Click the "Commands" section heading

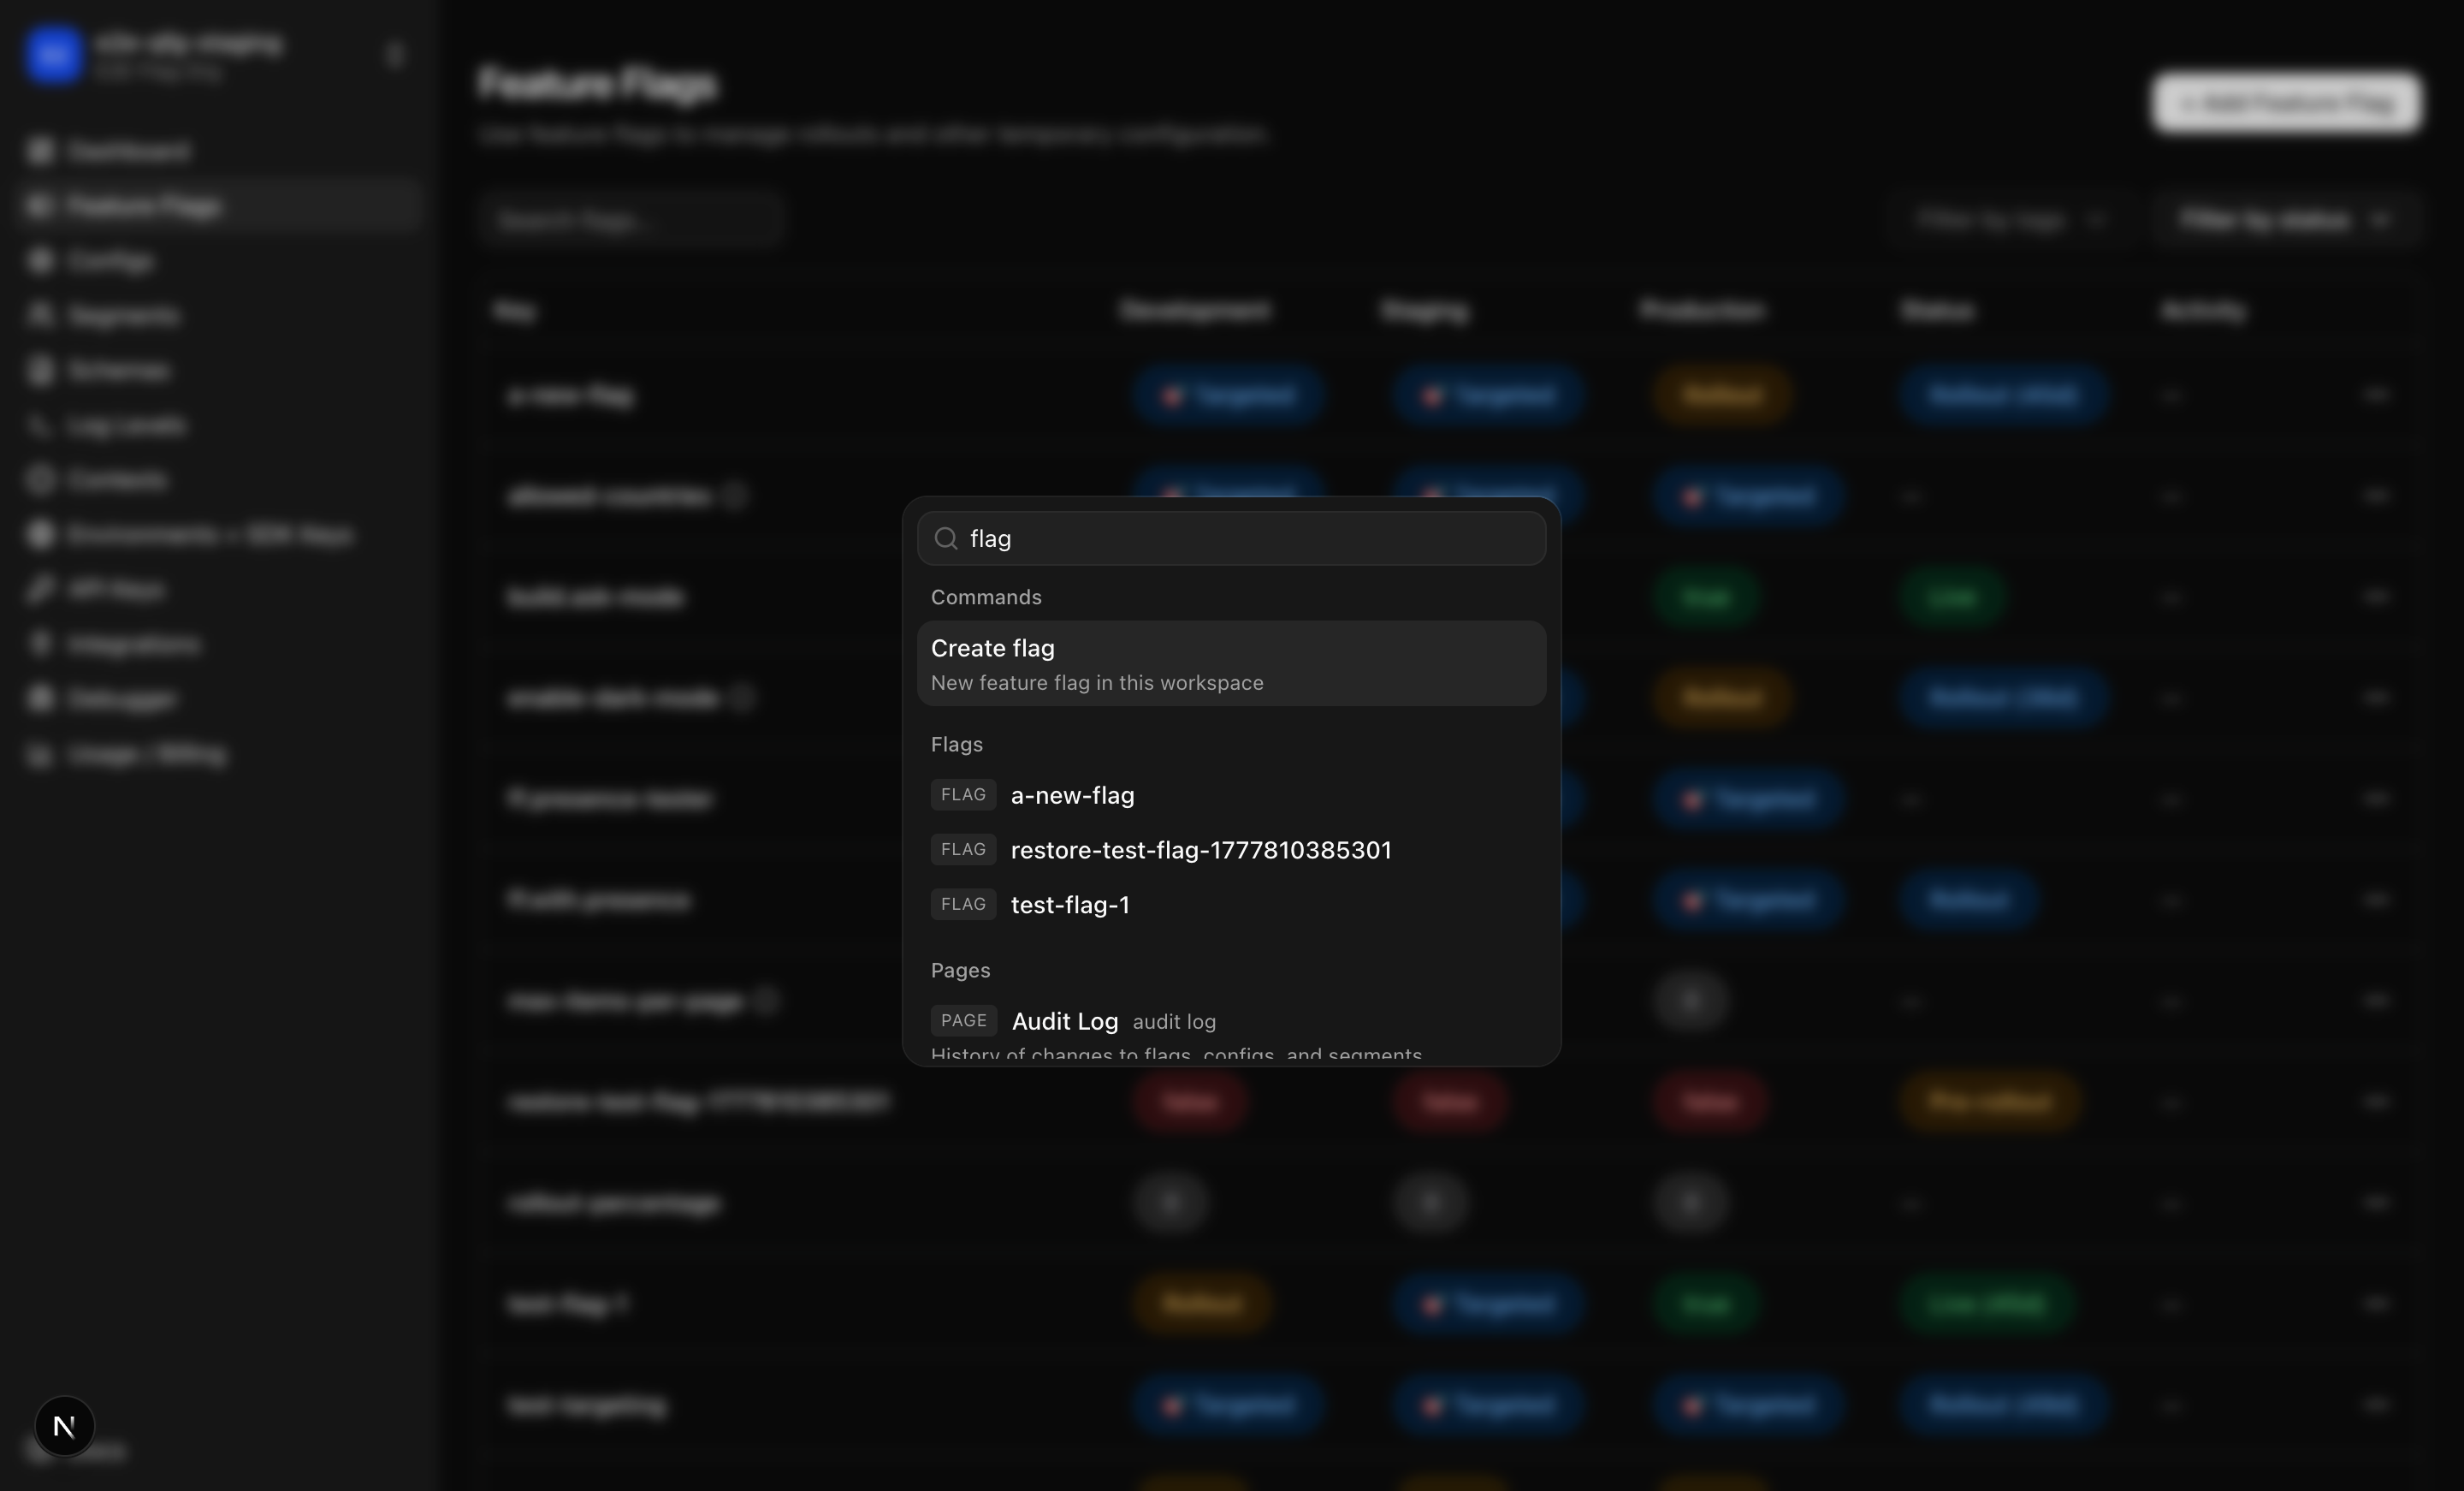986,597
